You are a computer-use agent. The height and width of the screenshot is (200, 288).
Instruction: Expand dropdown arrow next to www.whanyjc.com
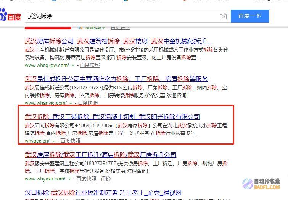pyautogui.click(x=71, y=103)
